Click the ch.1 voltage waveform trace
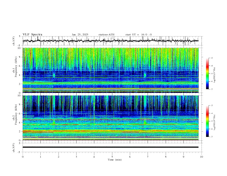The width and height of the screenshot is (227, 176). click(x=110, y=41)
